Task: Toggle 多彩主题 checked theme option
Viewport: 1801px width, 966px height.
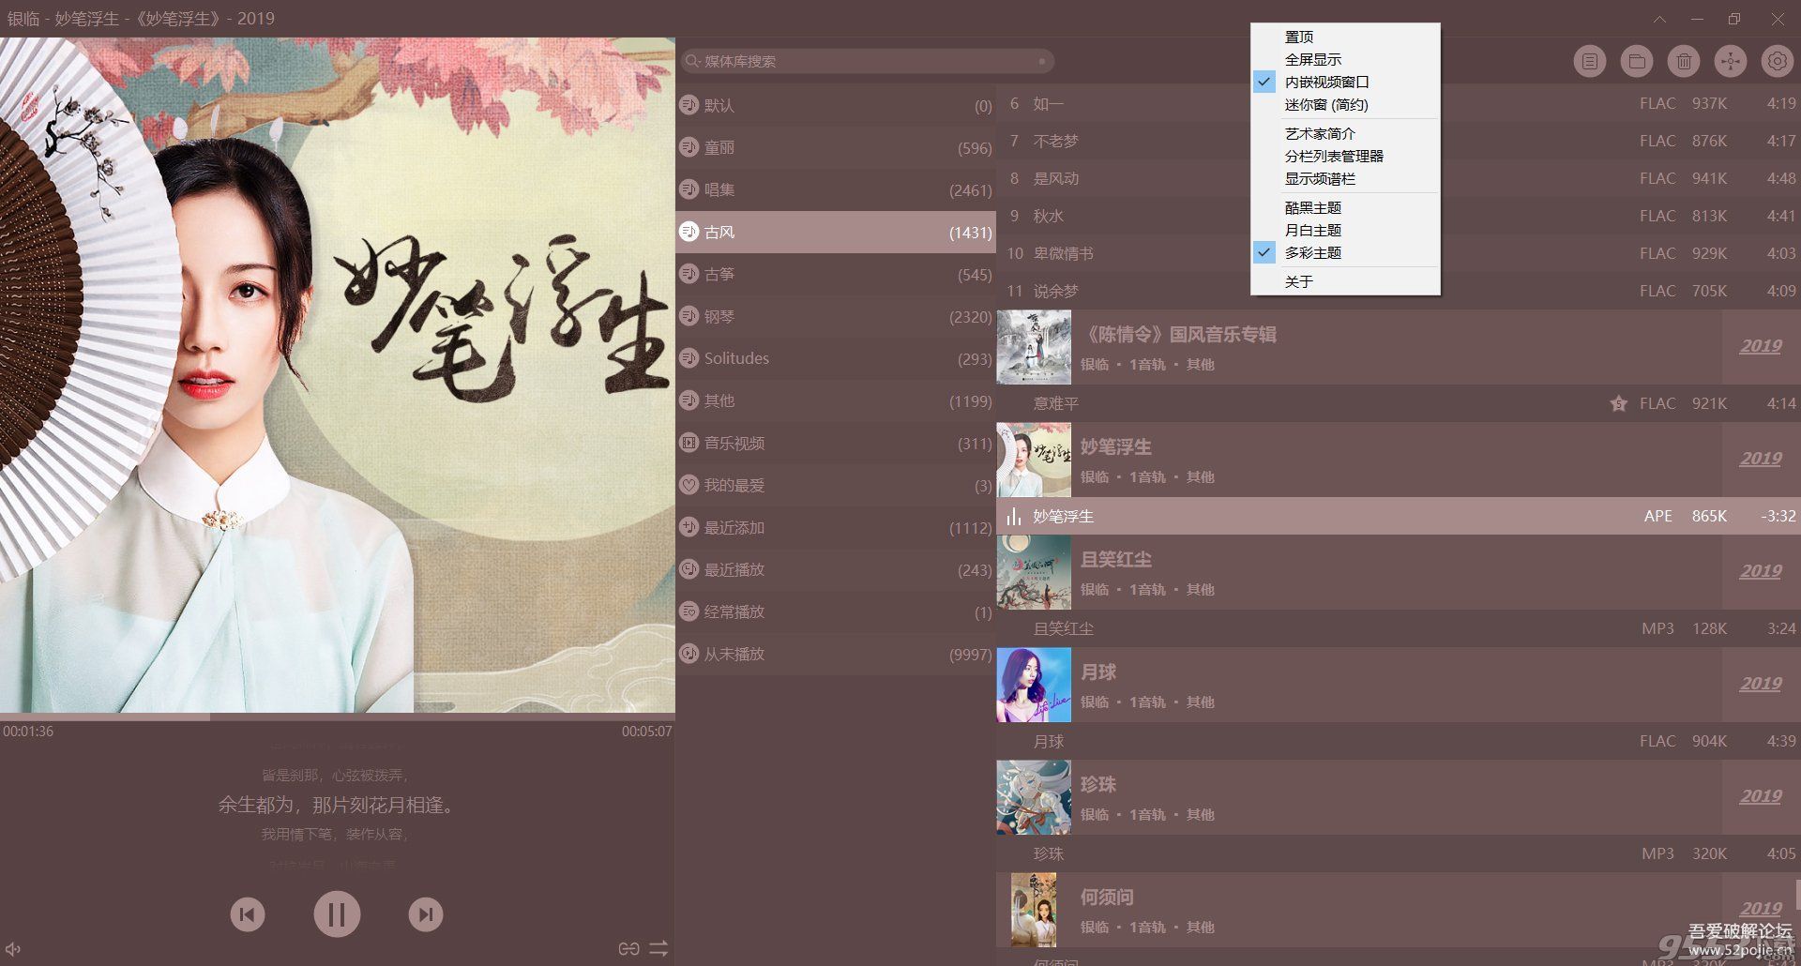Action: pos(1346,252)
